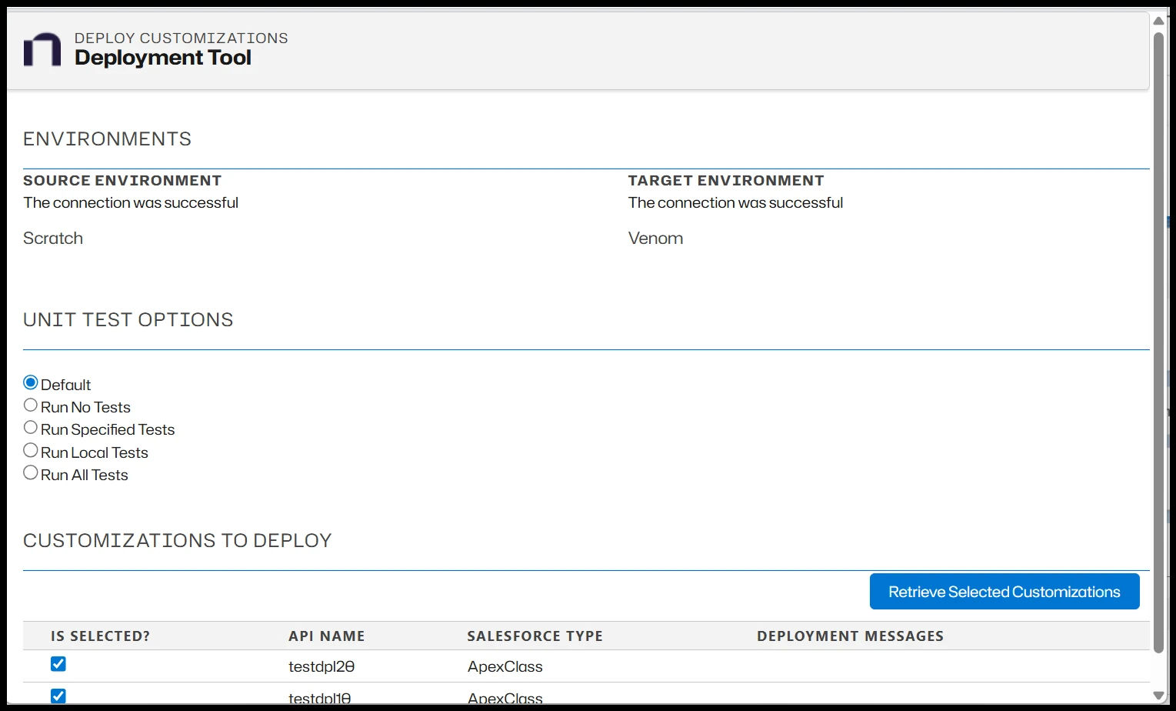Click the "Scratch" source environment name
This screenshot has height=711, width=1176.
(x=52, y=238)
